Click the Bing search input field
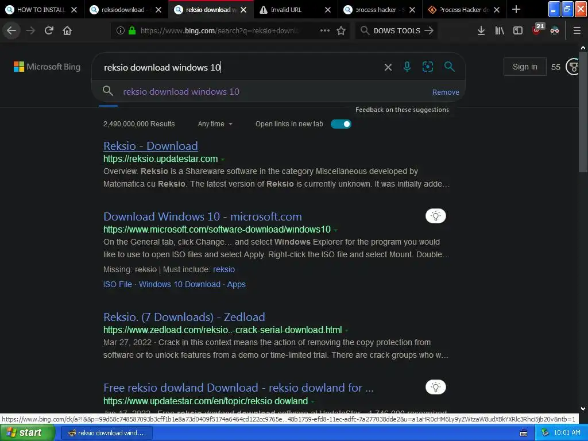This screenshot has height=441, width=588. tap(240, 67)
